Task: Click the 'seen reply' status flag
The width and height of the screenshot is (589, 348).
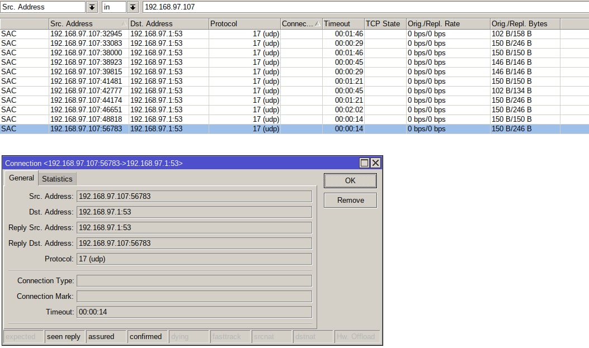Action: tap(64, 337)
